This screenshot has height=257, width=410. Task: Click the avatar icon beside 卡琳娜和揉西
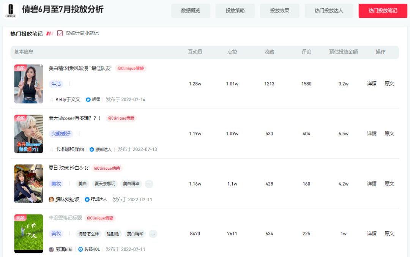[51, 150]
